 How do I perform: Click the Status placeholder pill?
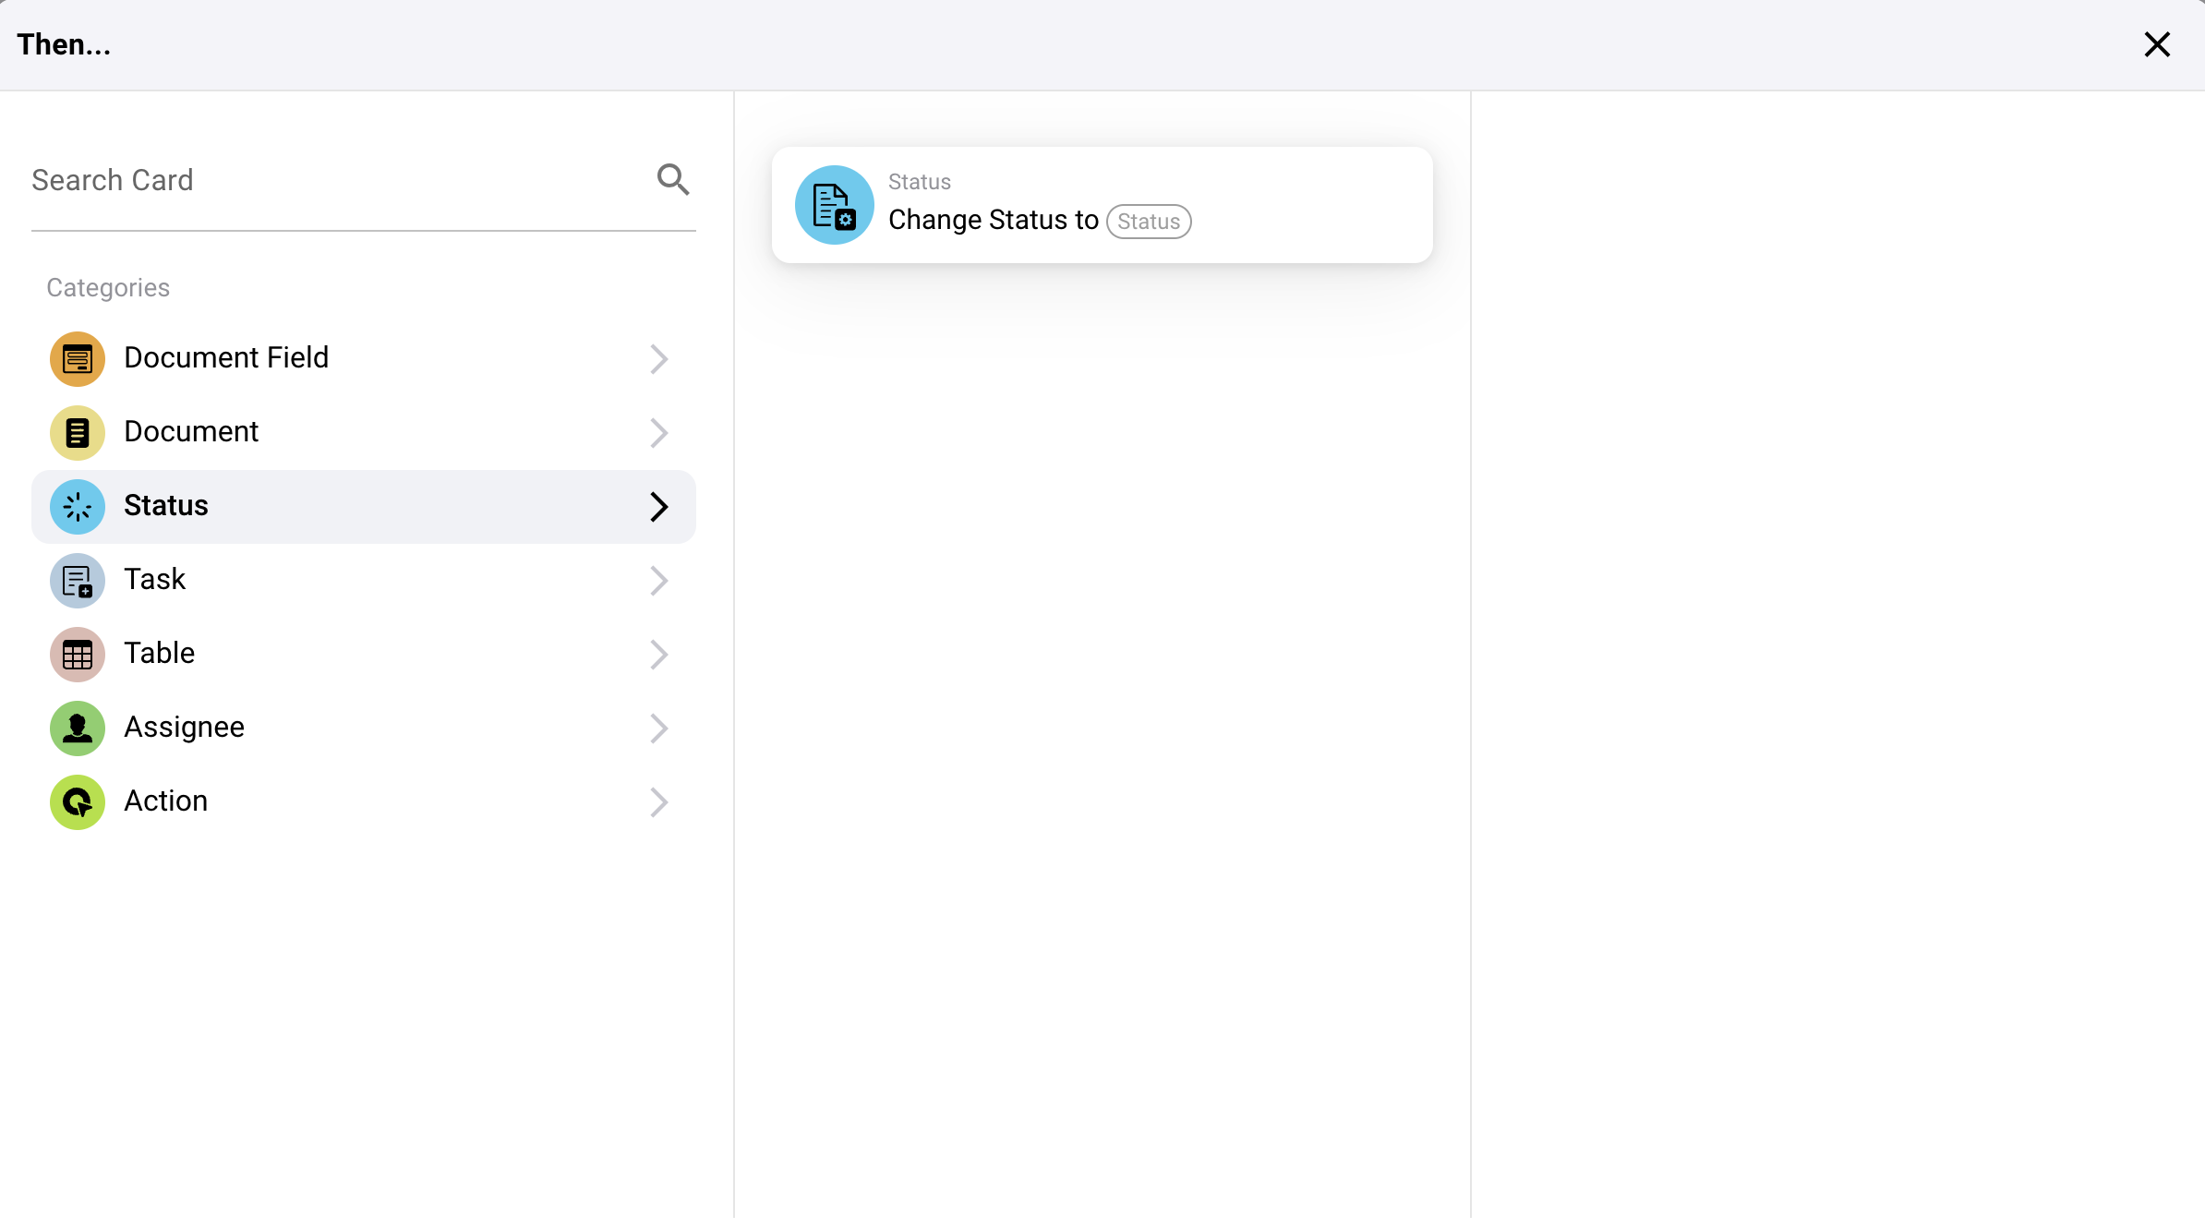(x=1149, y=222)
